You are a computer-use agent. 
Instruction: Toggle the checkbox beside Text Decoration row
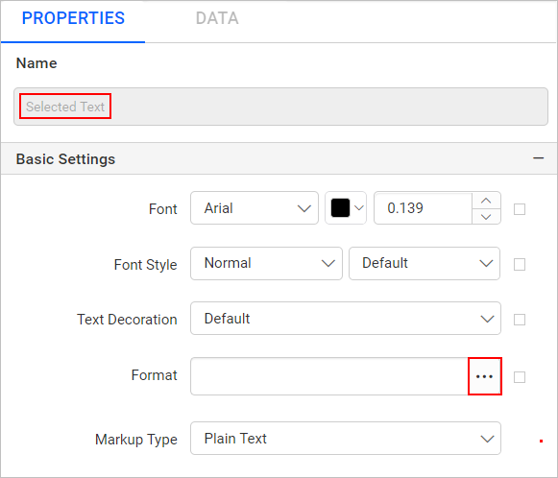pyautogui.click(x=520, y=320)
